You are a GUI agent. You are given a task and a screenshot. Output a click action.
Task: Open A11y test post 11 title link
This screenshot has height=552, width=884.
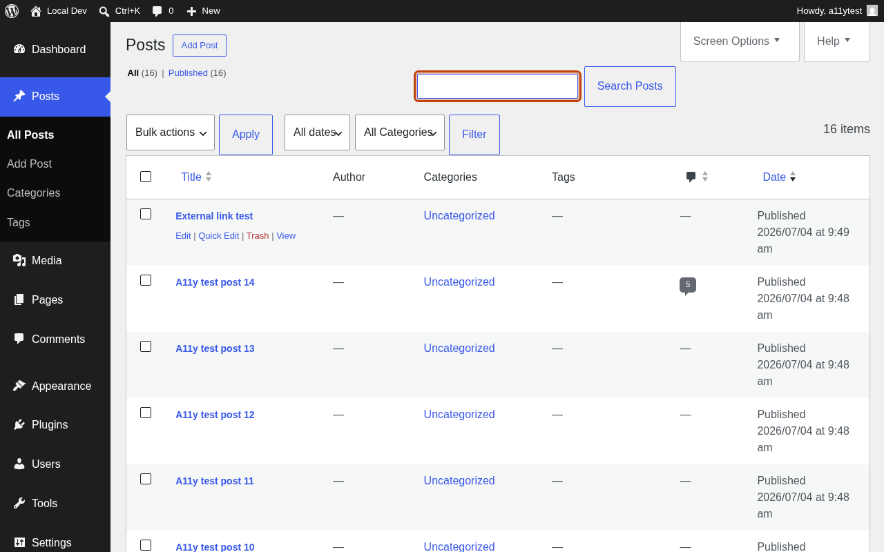click(215, 481)
